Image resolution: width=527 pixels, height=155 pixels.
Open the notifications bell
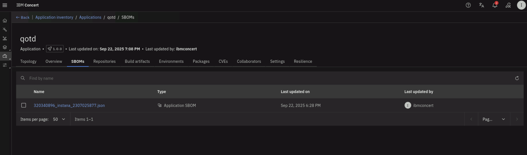(x=495, y=5)
